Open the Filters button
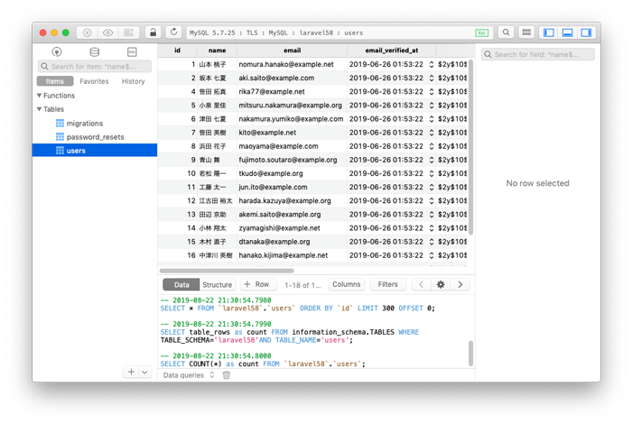The height and width of the screenshot is (424, 632). pos(387,284)
